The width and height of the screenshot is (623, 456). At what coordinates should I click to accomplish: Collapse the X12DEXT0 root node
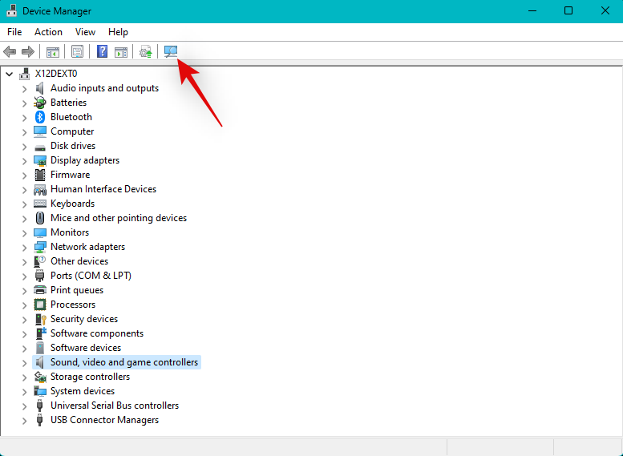pyautogui.click(x=10, y=74)
